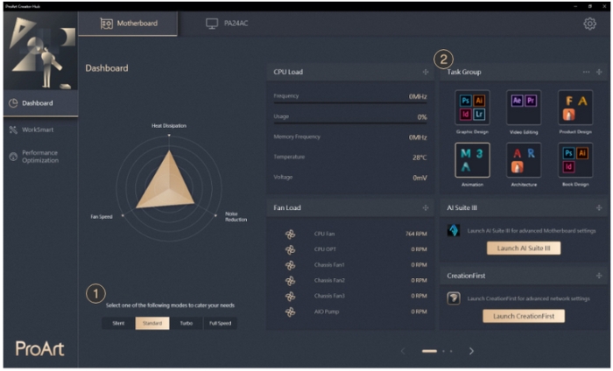Click the CPU Usage bar
Screen dimensions: 613x371
[x=350, y=123]
